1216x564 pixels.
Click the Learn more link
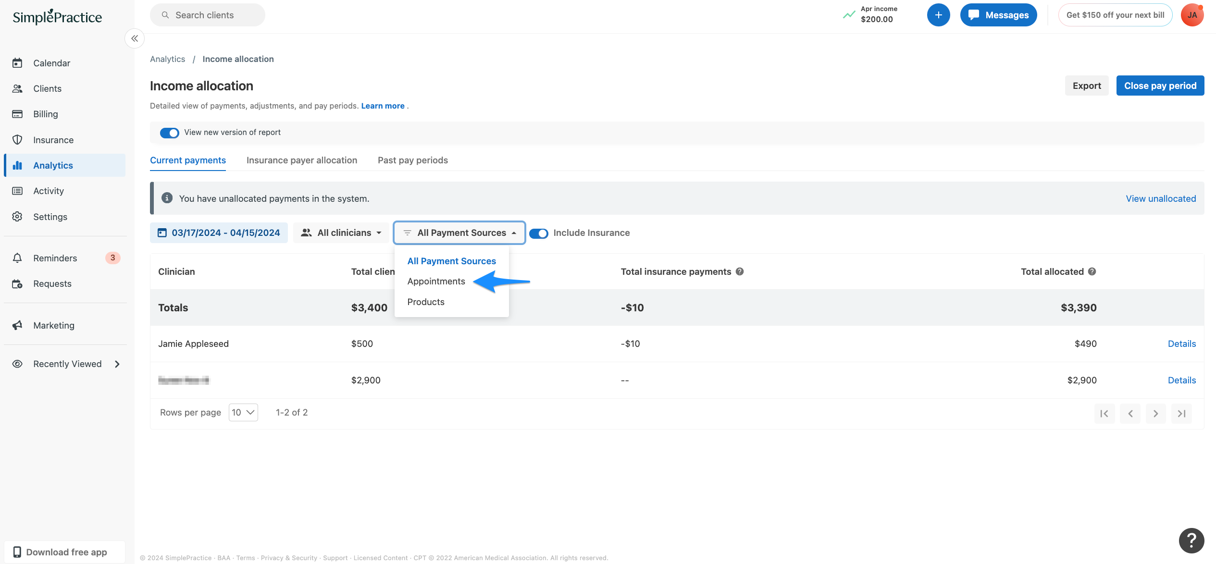click(x=383, y=106)
